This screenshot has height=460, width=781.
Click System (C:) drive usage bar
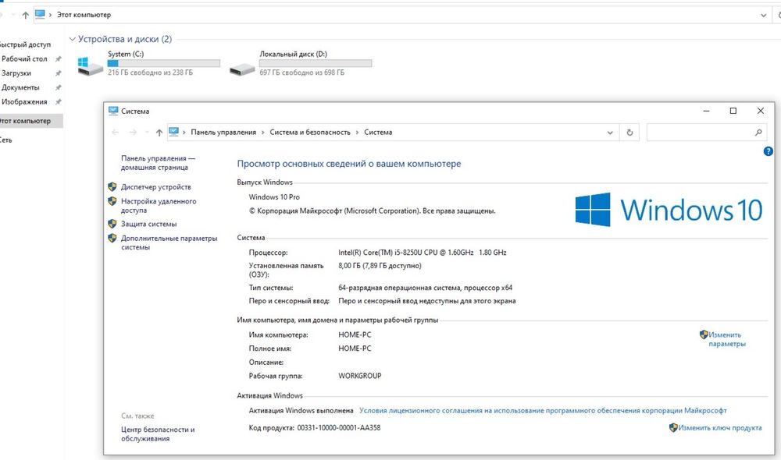[x=164, y=63]
